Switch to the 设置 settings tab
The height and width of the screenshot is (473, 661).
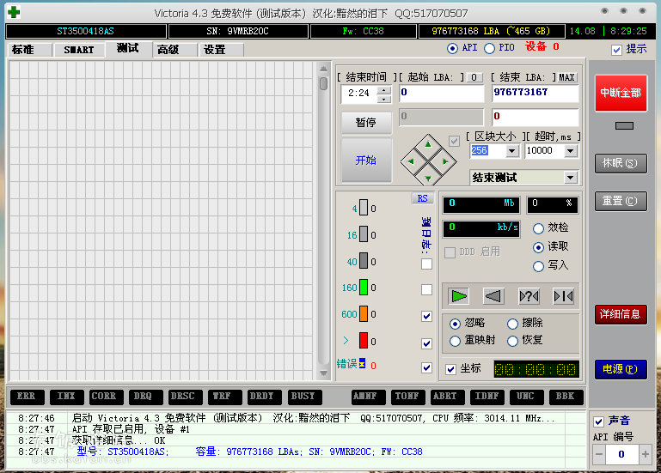pyautogui.click(x=220, y=50)
